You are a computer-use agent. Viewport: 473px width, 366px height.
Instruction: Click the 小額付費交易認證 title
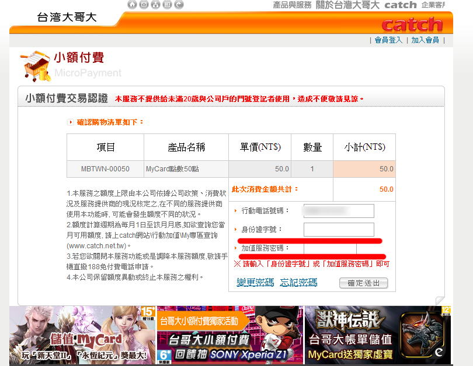click(67, 98)
